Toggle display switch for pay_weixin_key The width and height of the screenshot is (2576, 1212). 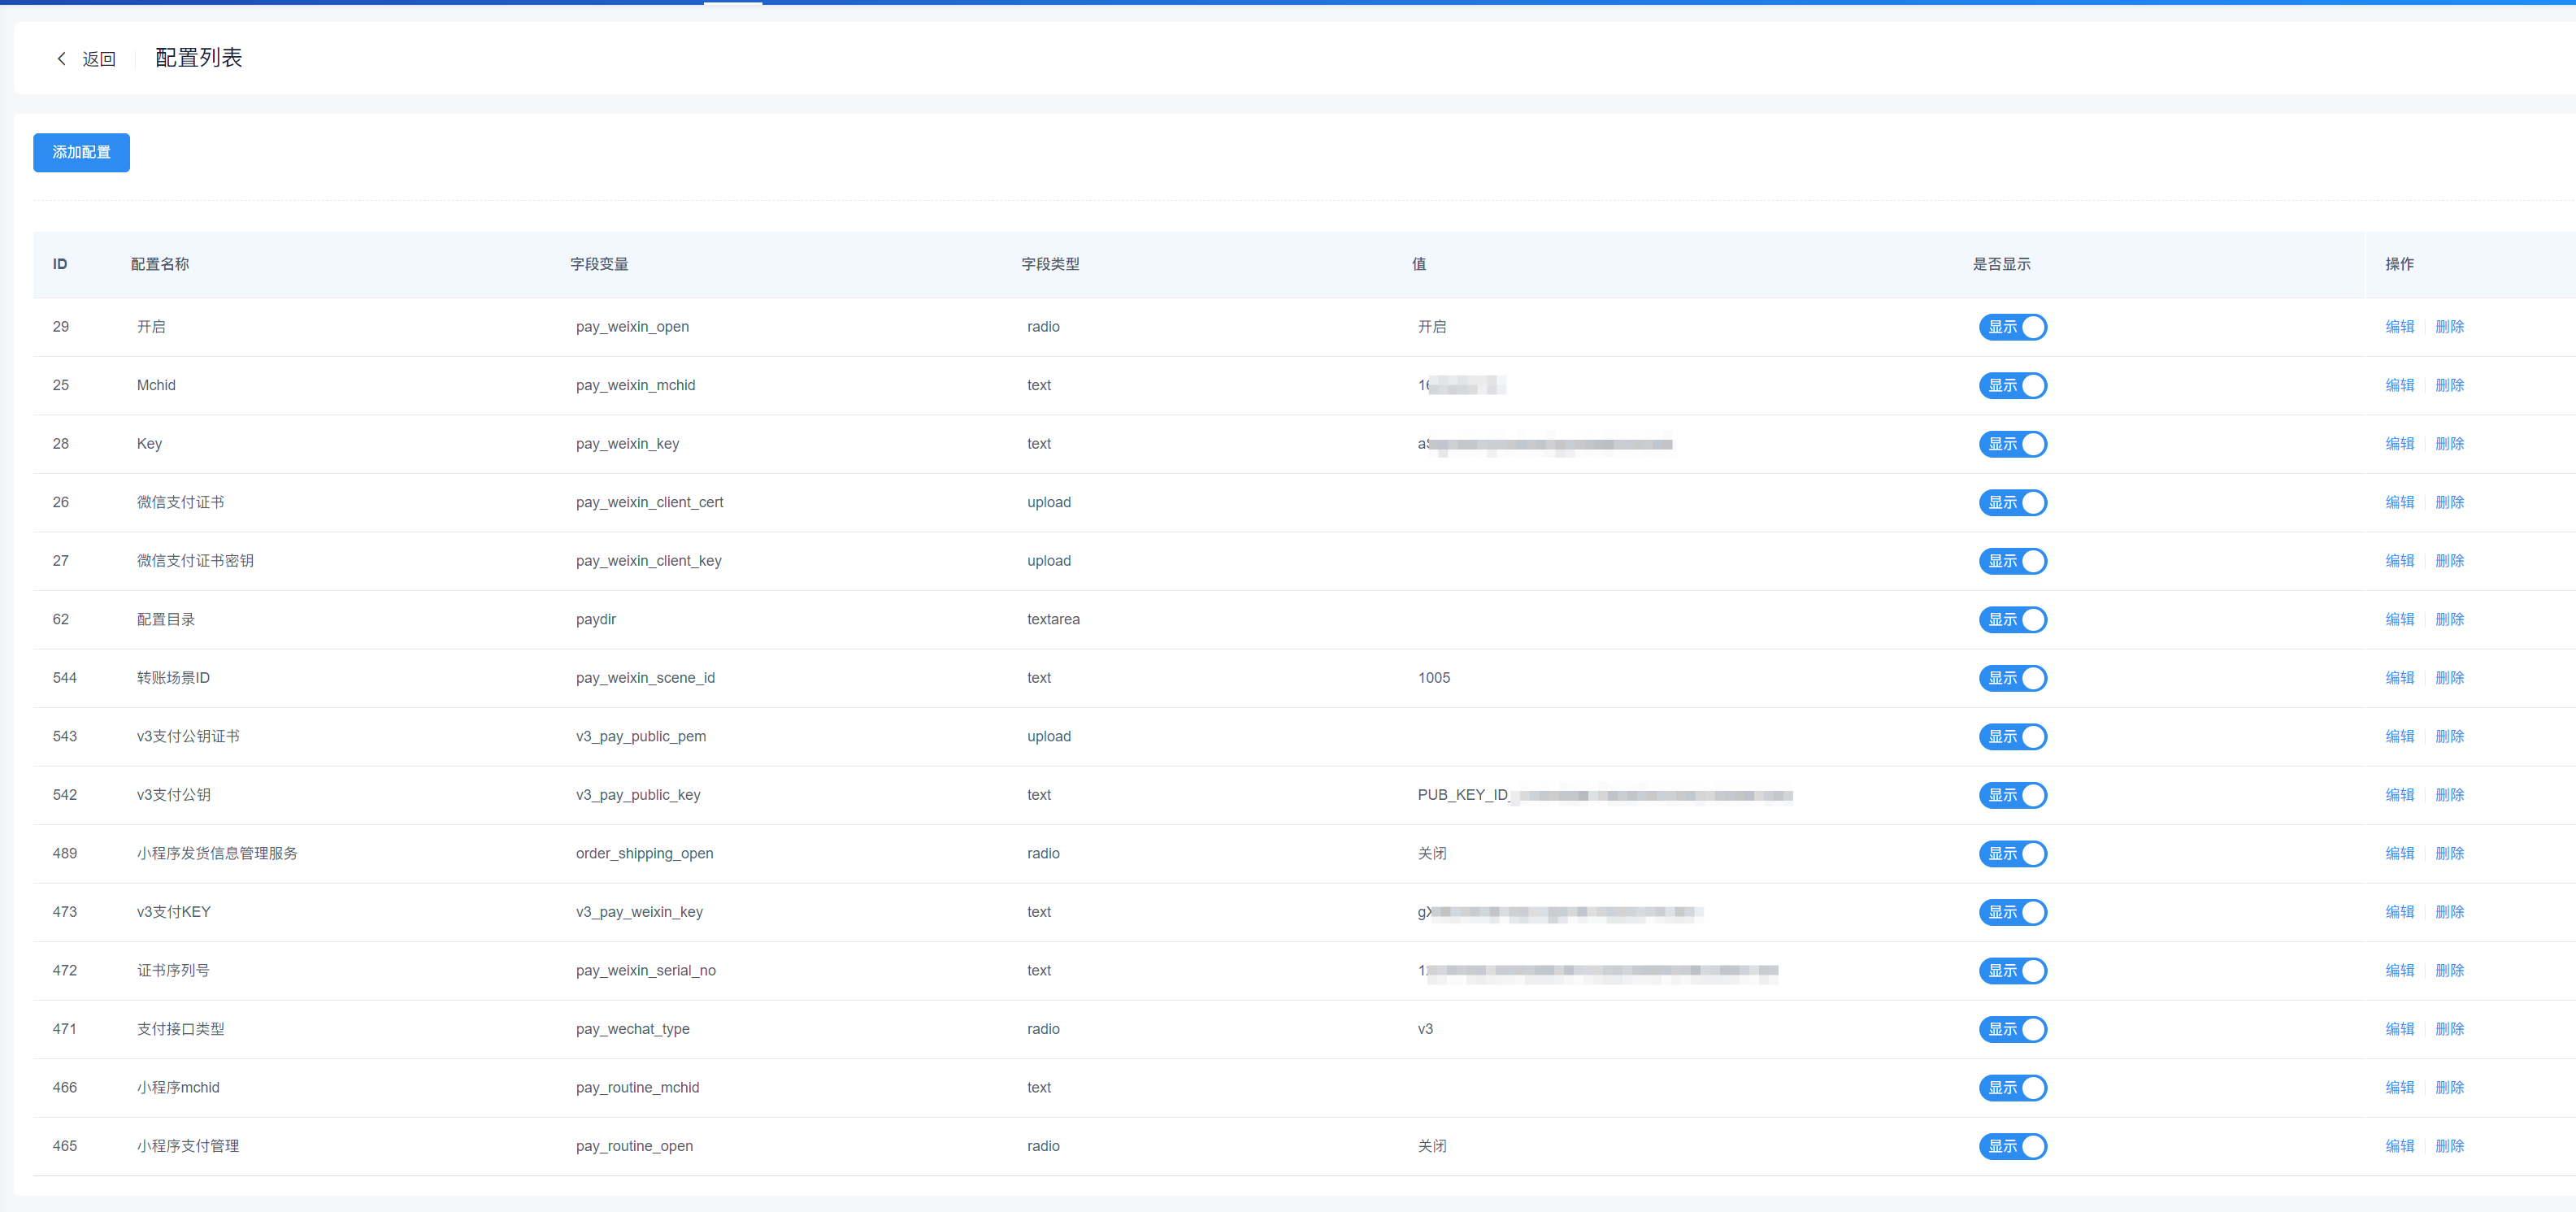(2012, 444)
